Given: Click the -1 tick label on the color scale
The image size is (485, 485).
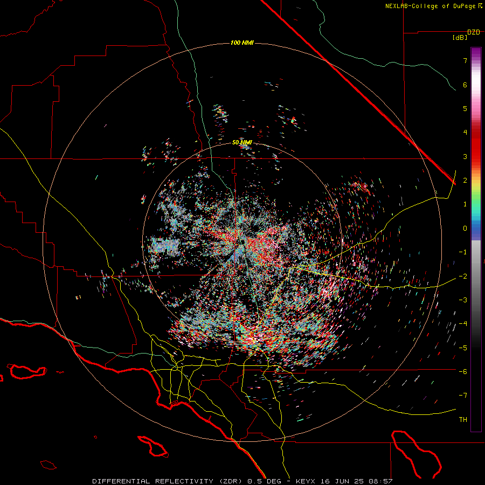Looking at the screenshot, I should click(x=463, y=252).
